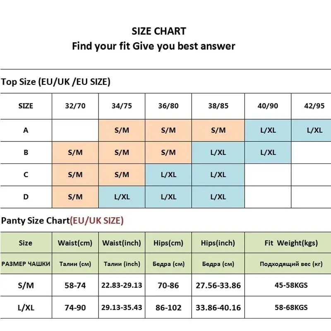Select the 32/70 column header
This screenshot has height=331, width=331.
(75, 106)
